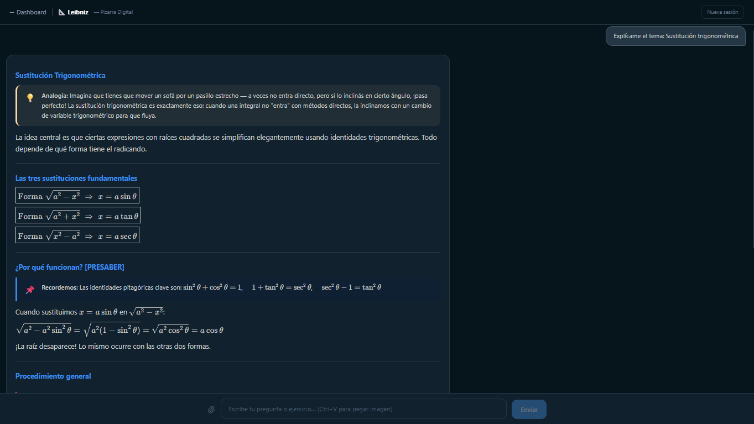
Task: Start a new session with Nueva sesión
Action: pyautogui.click(x=722, y=12)
